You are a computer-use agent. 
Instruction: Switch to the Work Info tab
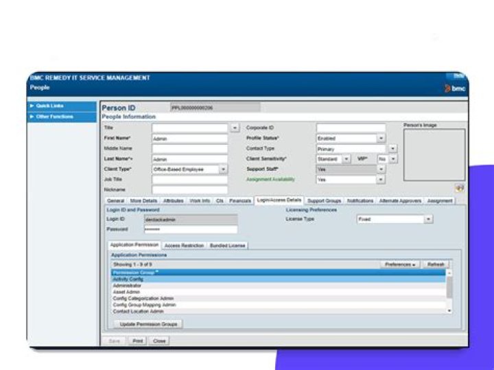coord(200,200)
